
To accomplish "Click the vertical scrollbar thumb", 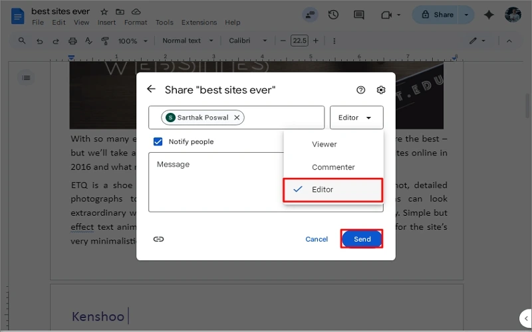I will 527,106.
